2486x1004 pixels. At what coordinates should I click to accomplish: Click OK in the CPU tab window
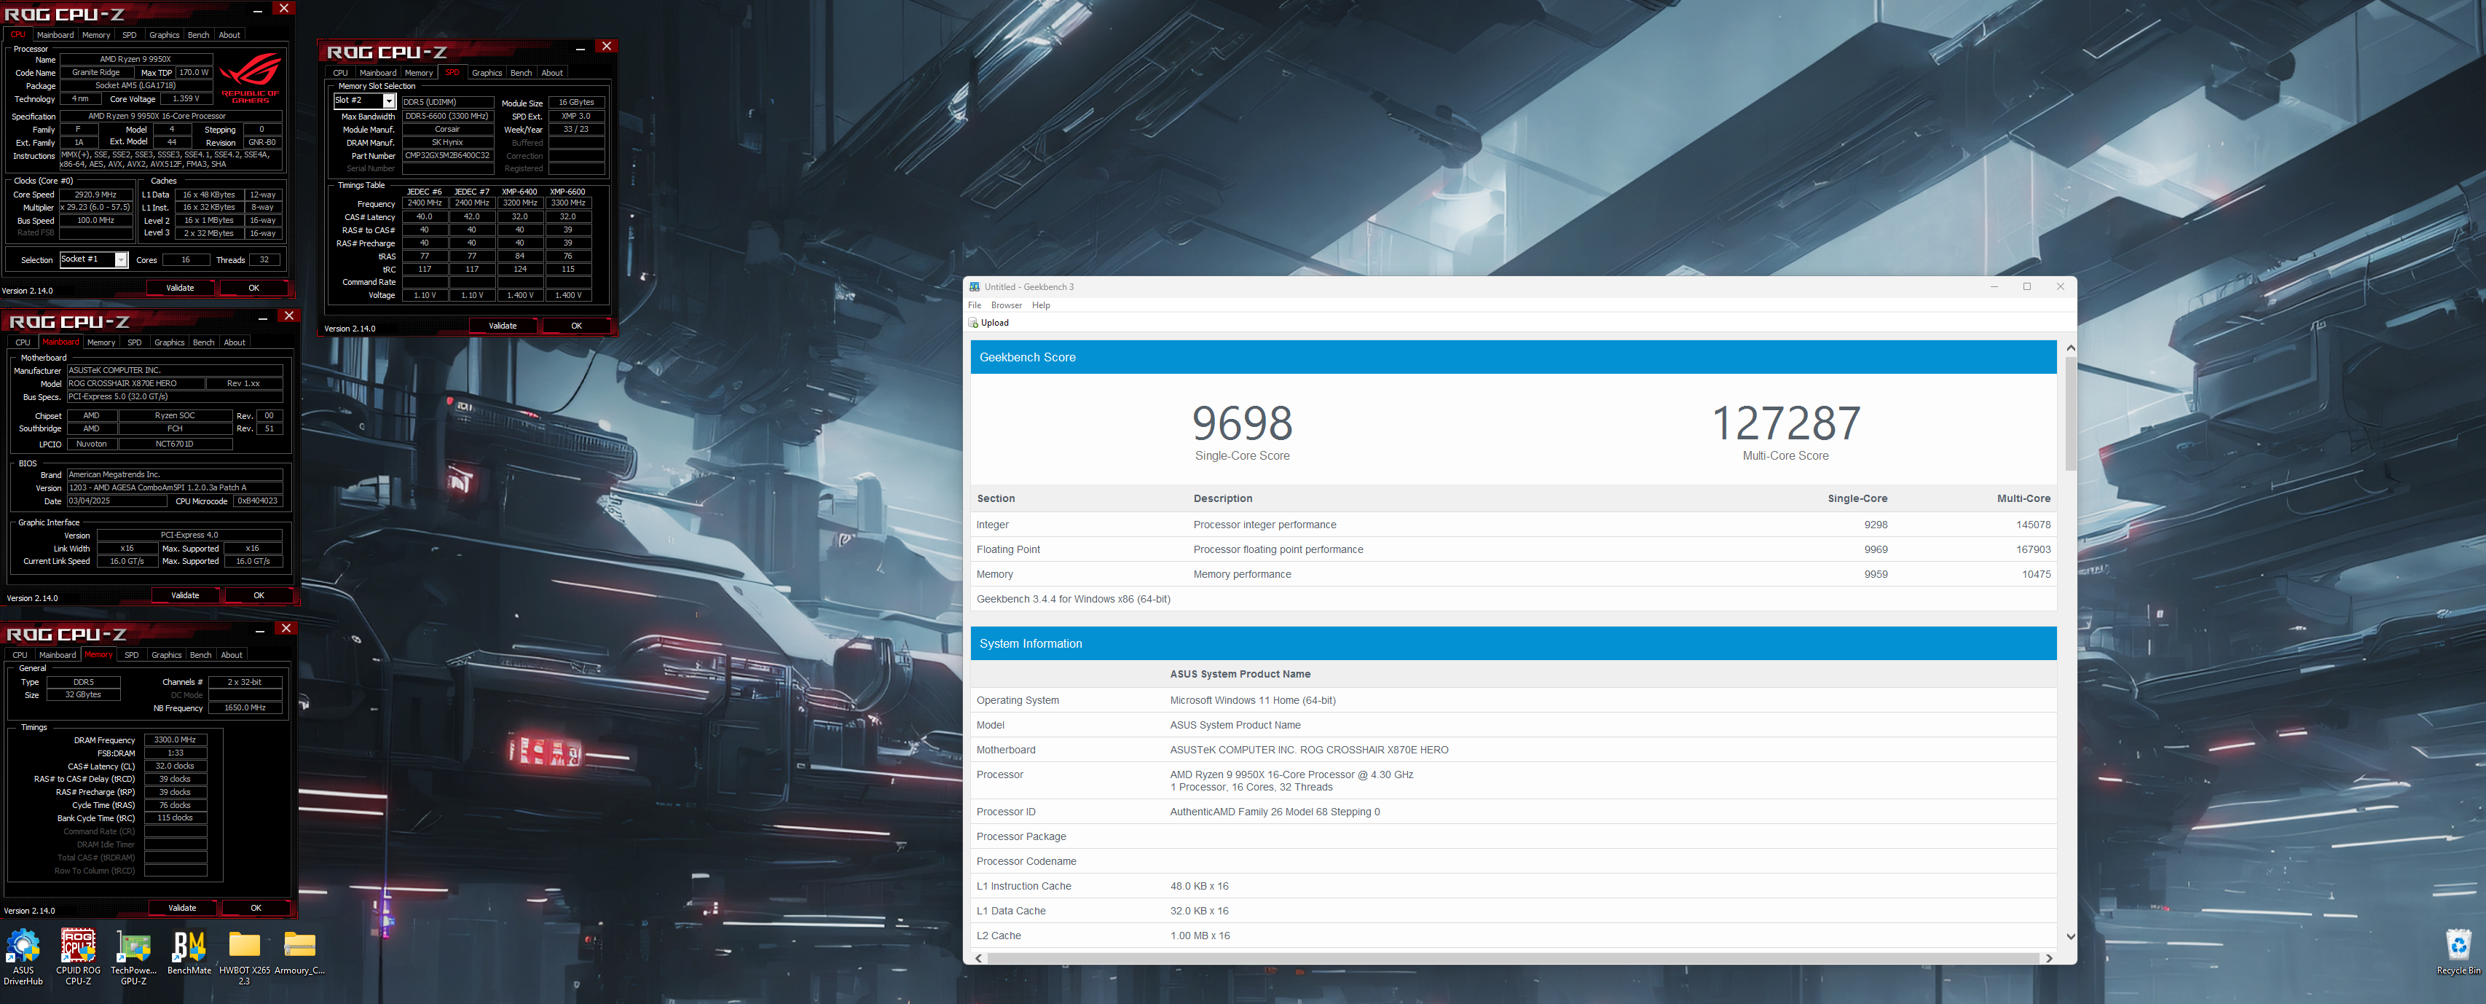(253, 288)
